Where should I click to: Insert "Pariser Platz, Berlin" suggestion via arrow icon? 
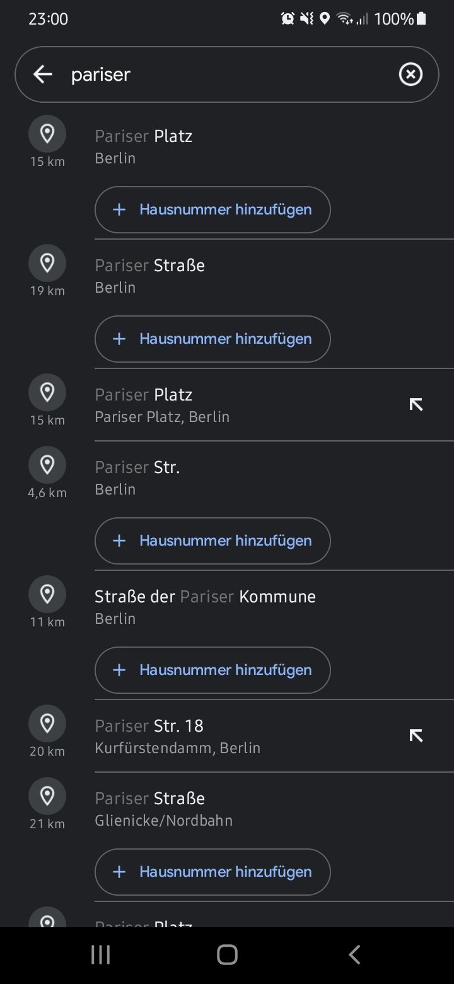(x=416, y=404)
